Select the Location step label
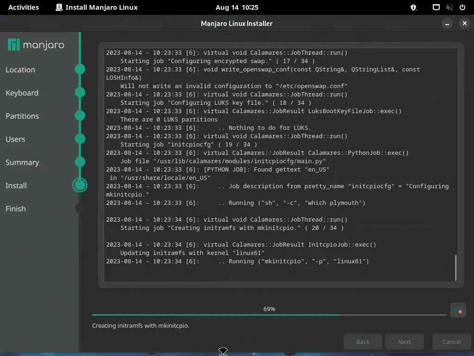 (x=20, y=70)
